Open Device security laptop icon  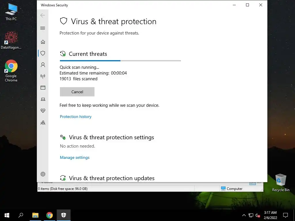43,99
